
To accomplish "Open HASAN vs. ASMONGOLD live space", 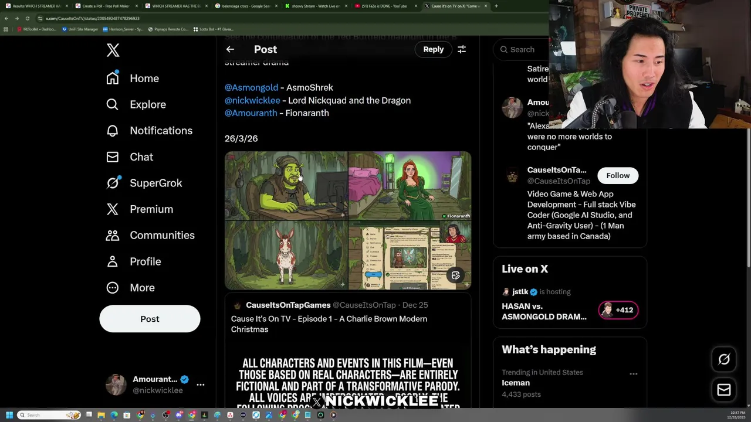I will 544,311.
